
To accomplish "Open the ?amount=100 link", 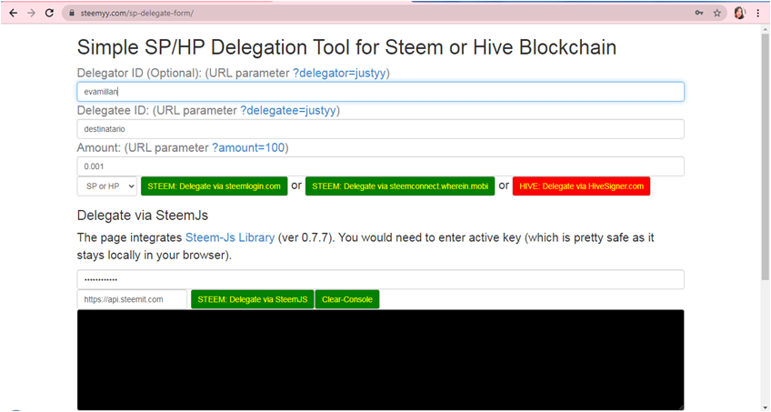I will click(x=248, y=148).
